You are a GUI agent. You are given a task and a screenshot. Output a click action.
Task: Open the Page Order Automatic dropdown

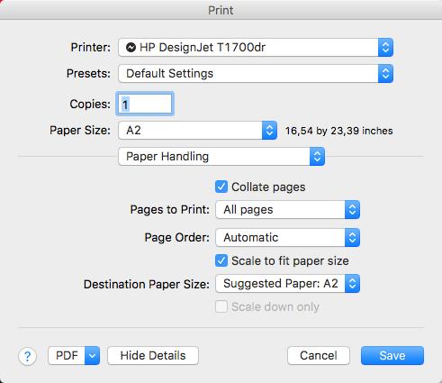pyautogui.click(x=287, y=238)
